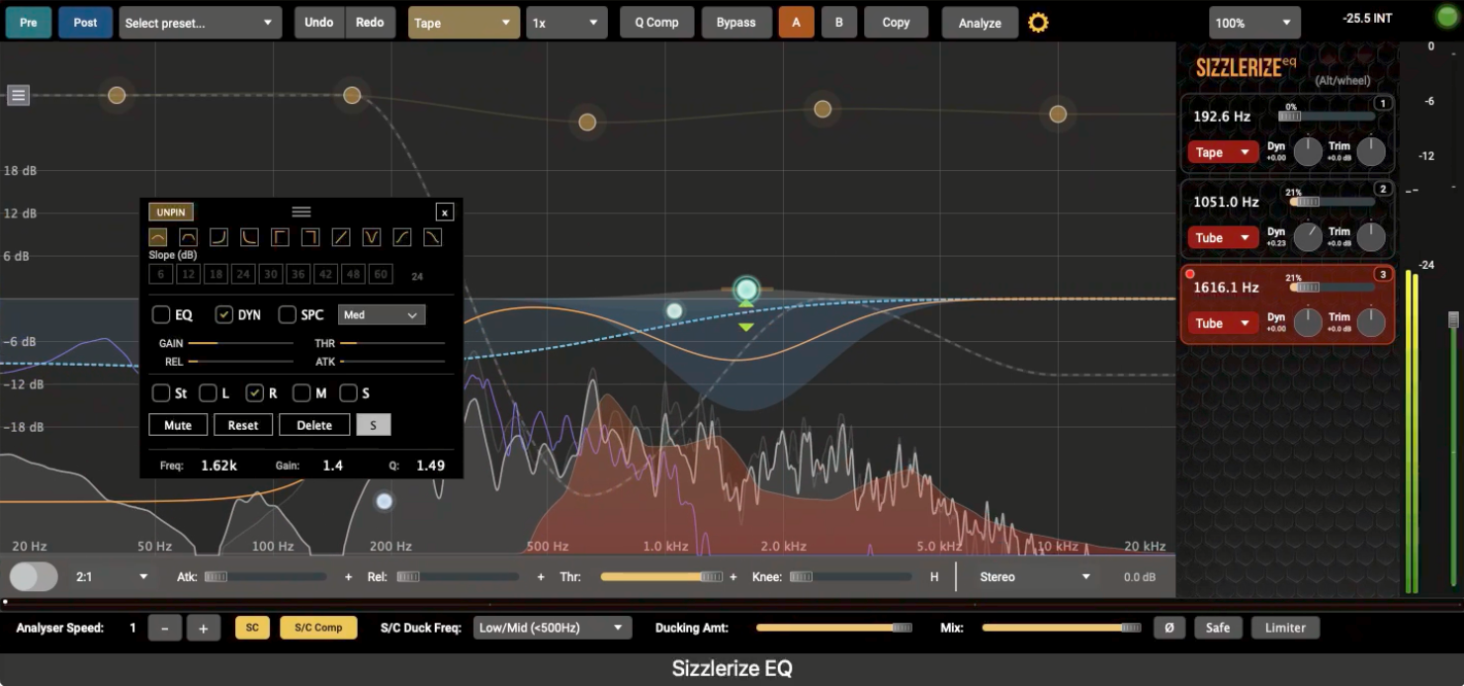
Task: Open settings with the gear icon
Action: 1038,23
